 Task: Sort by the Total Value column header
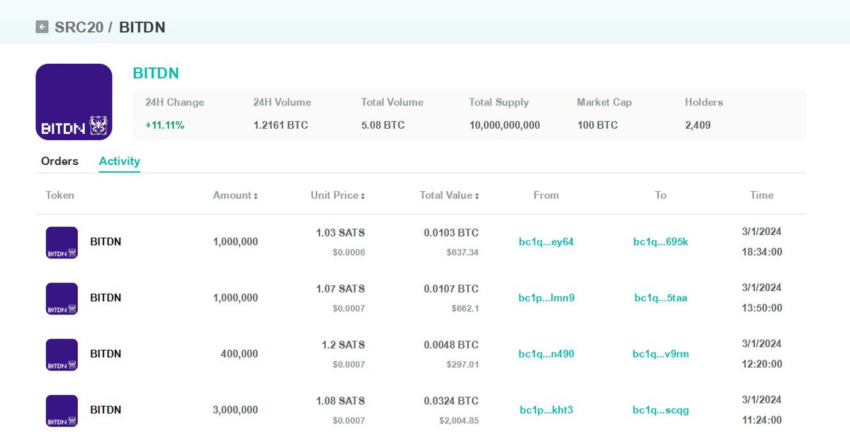click(x=449, y=195)
